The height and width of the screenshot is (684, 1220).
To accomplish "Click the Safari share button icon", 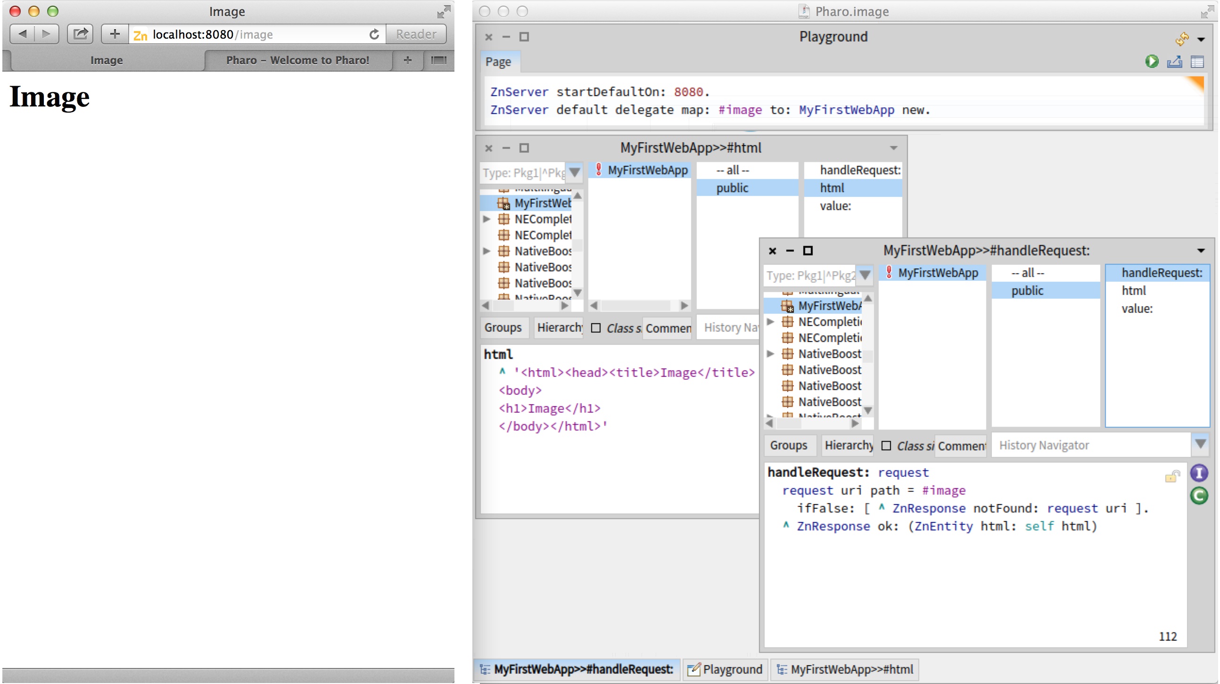I will (x=81, y=34).
